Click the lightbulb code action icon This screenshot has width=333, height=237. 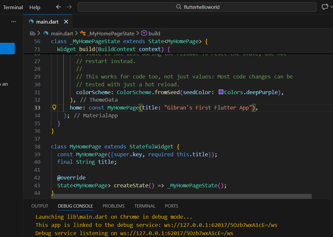click(55, 108)
